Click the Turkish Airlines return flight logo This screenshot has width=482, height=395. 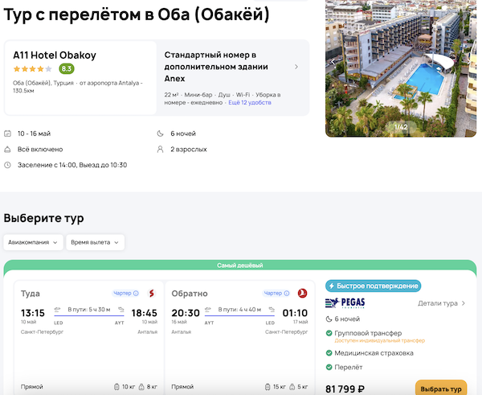pyautogui.click(x=302, y=293)
